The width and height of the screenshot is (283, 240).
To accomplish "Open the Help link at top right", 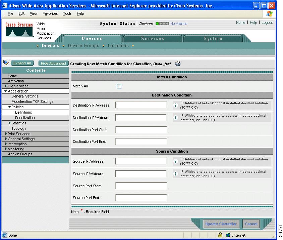I will pos(253,23).
